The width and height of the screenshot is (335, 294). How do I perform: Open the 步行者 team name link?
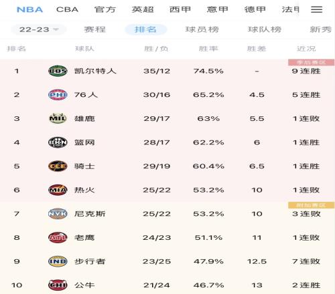pos(90,261)
